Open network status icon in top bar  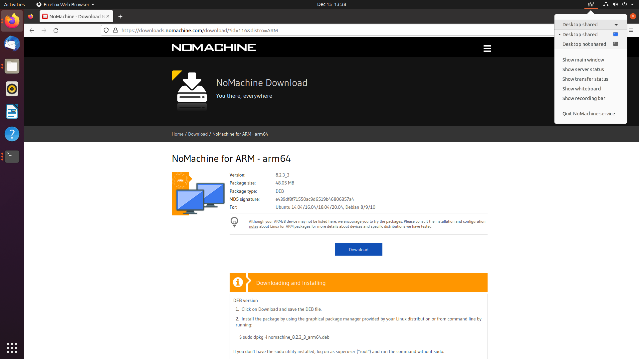pyautogui.click(x=606, y=4)
